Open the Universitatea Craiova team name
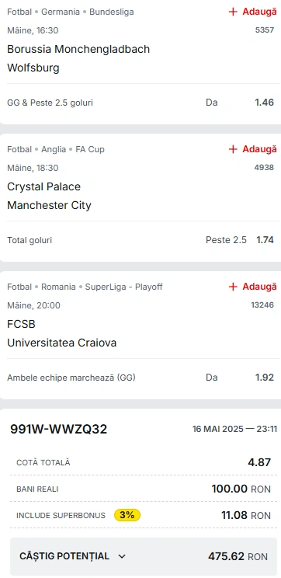Image resolution: width=281 pixels, height=578 pixels. [62, 343]
